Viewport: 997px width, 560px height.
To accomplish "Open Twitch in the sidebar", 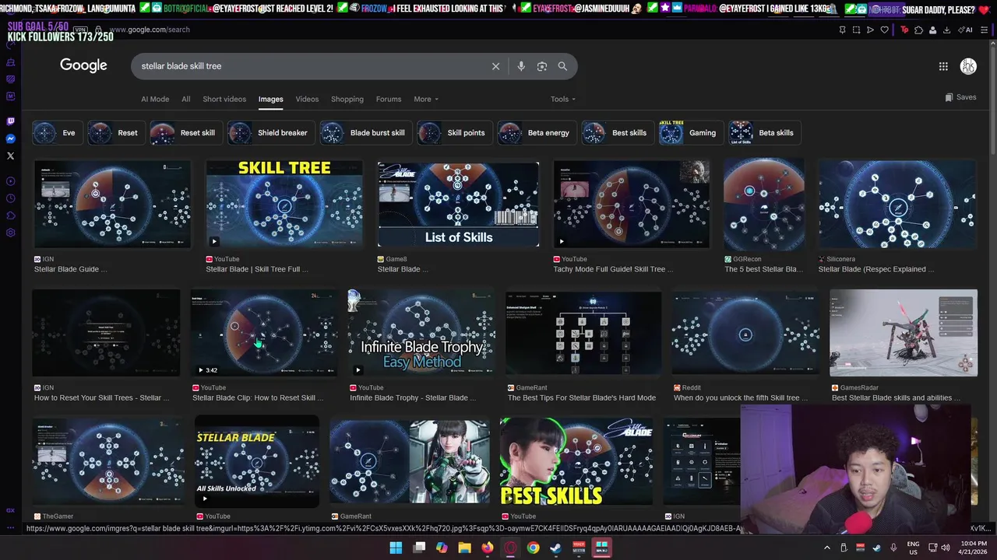I will pos(10,121).
